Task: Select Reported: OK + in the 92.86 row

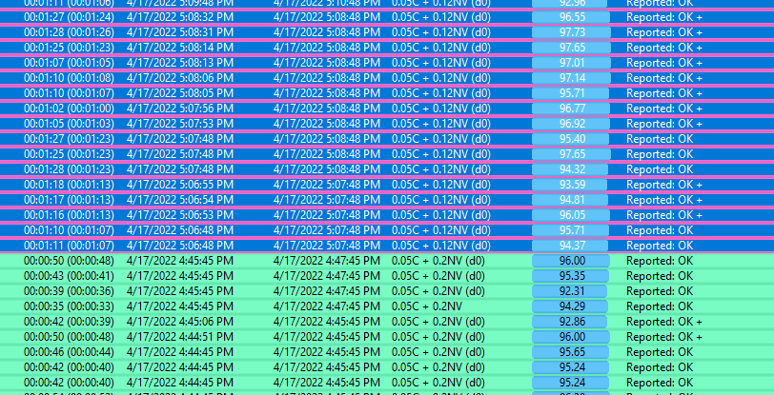Action: pyautogui.click(x=664, y=322)
